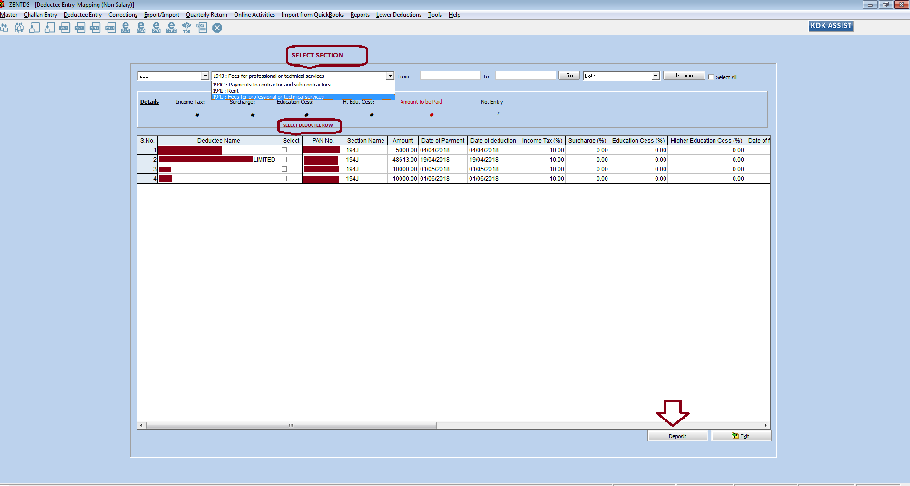The image size is (910, 486).
Task: Open the Tools menu
Action: (435, 15)
